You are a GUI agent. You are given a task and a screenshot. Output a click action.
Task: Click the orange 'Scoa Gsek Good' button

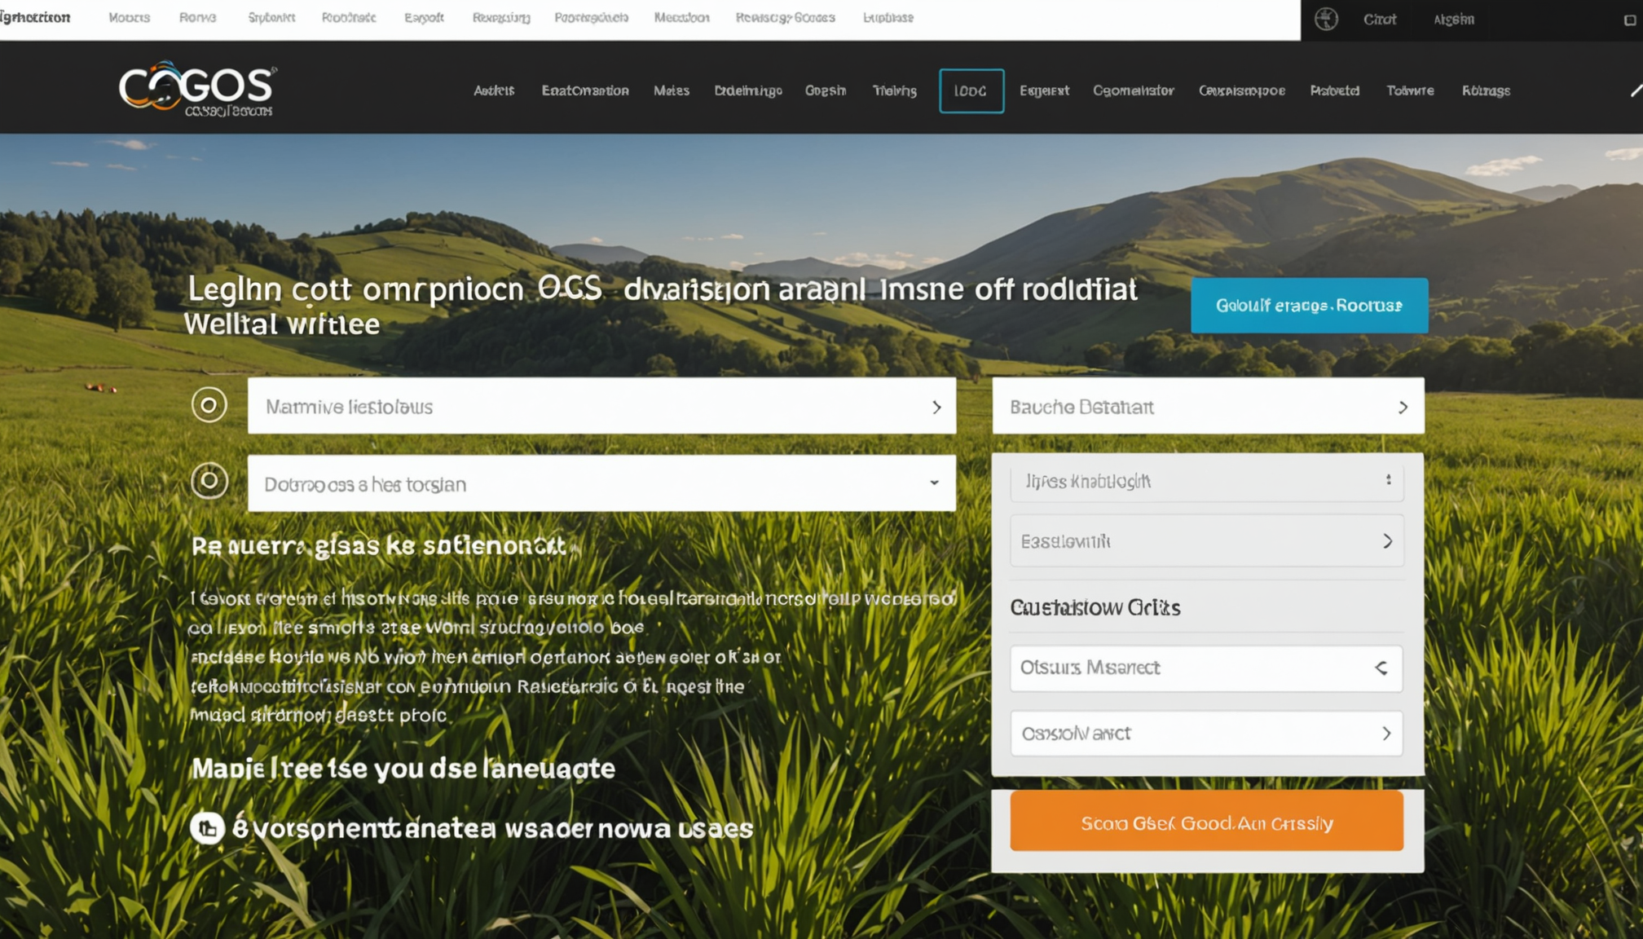(1206, 822)
